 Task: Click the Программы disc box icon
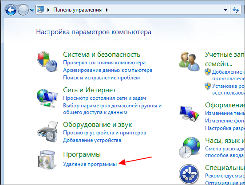[x=47, y=160]
